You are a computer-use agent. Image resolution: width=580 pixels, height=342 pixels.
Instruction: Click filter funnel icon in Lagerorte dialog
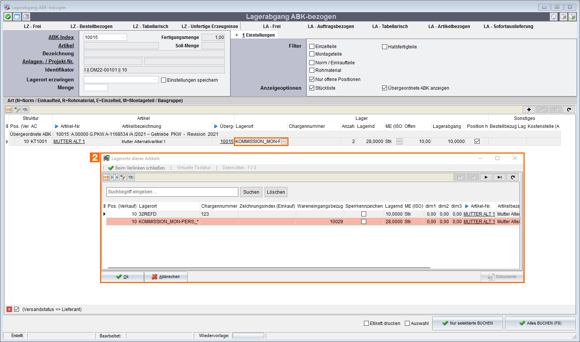(123, 177)
